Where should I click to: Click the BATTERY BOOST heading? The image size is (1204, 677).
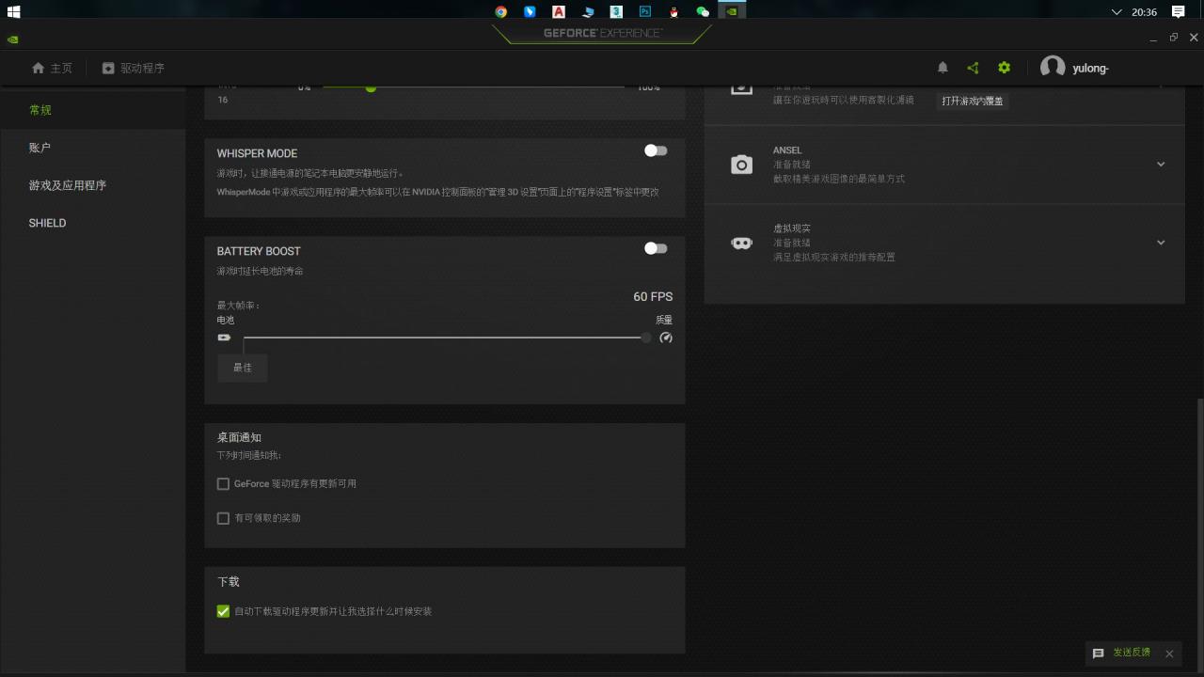click(259, 251)
